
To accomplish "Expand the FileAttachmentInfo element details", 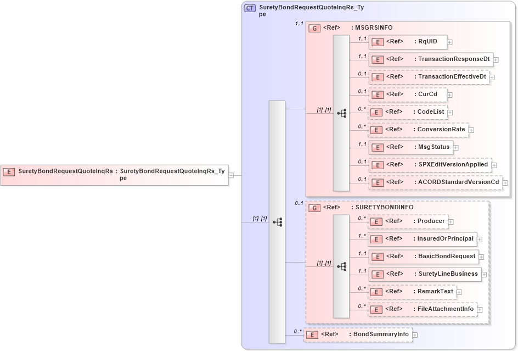I will coord(480,309).
